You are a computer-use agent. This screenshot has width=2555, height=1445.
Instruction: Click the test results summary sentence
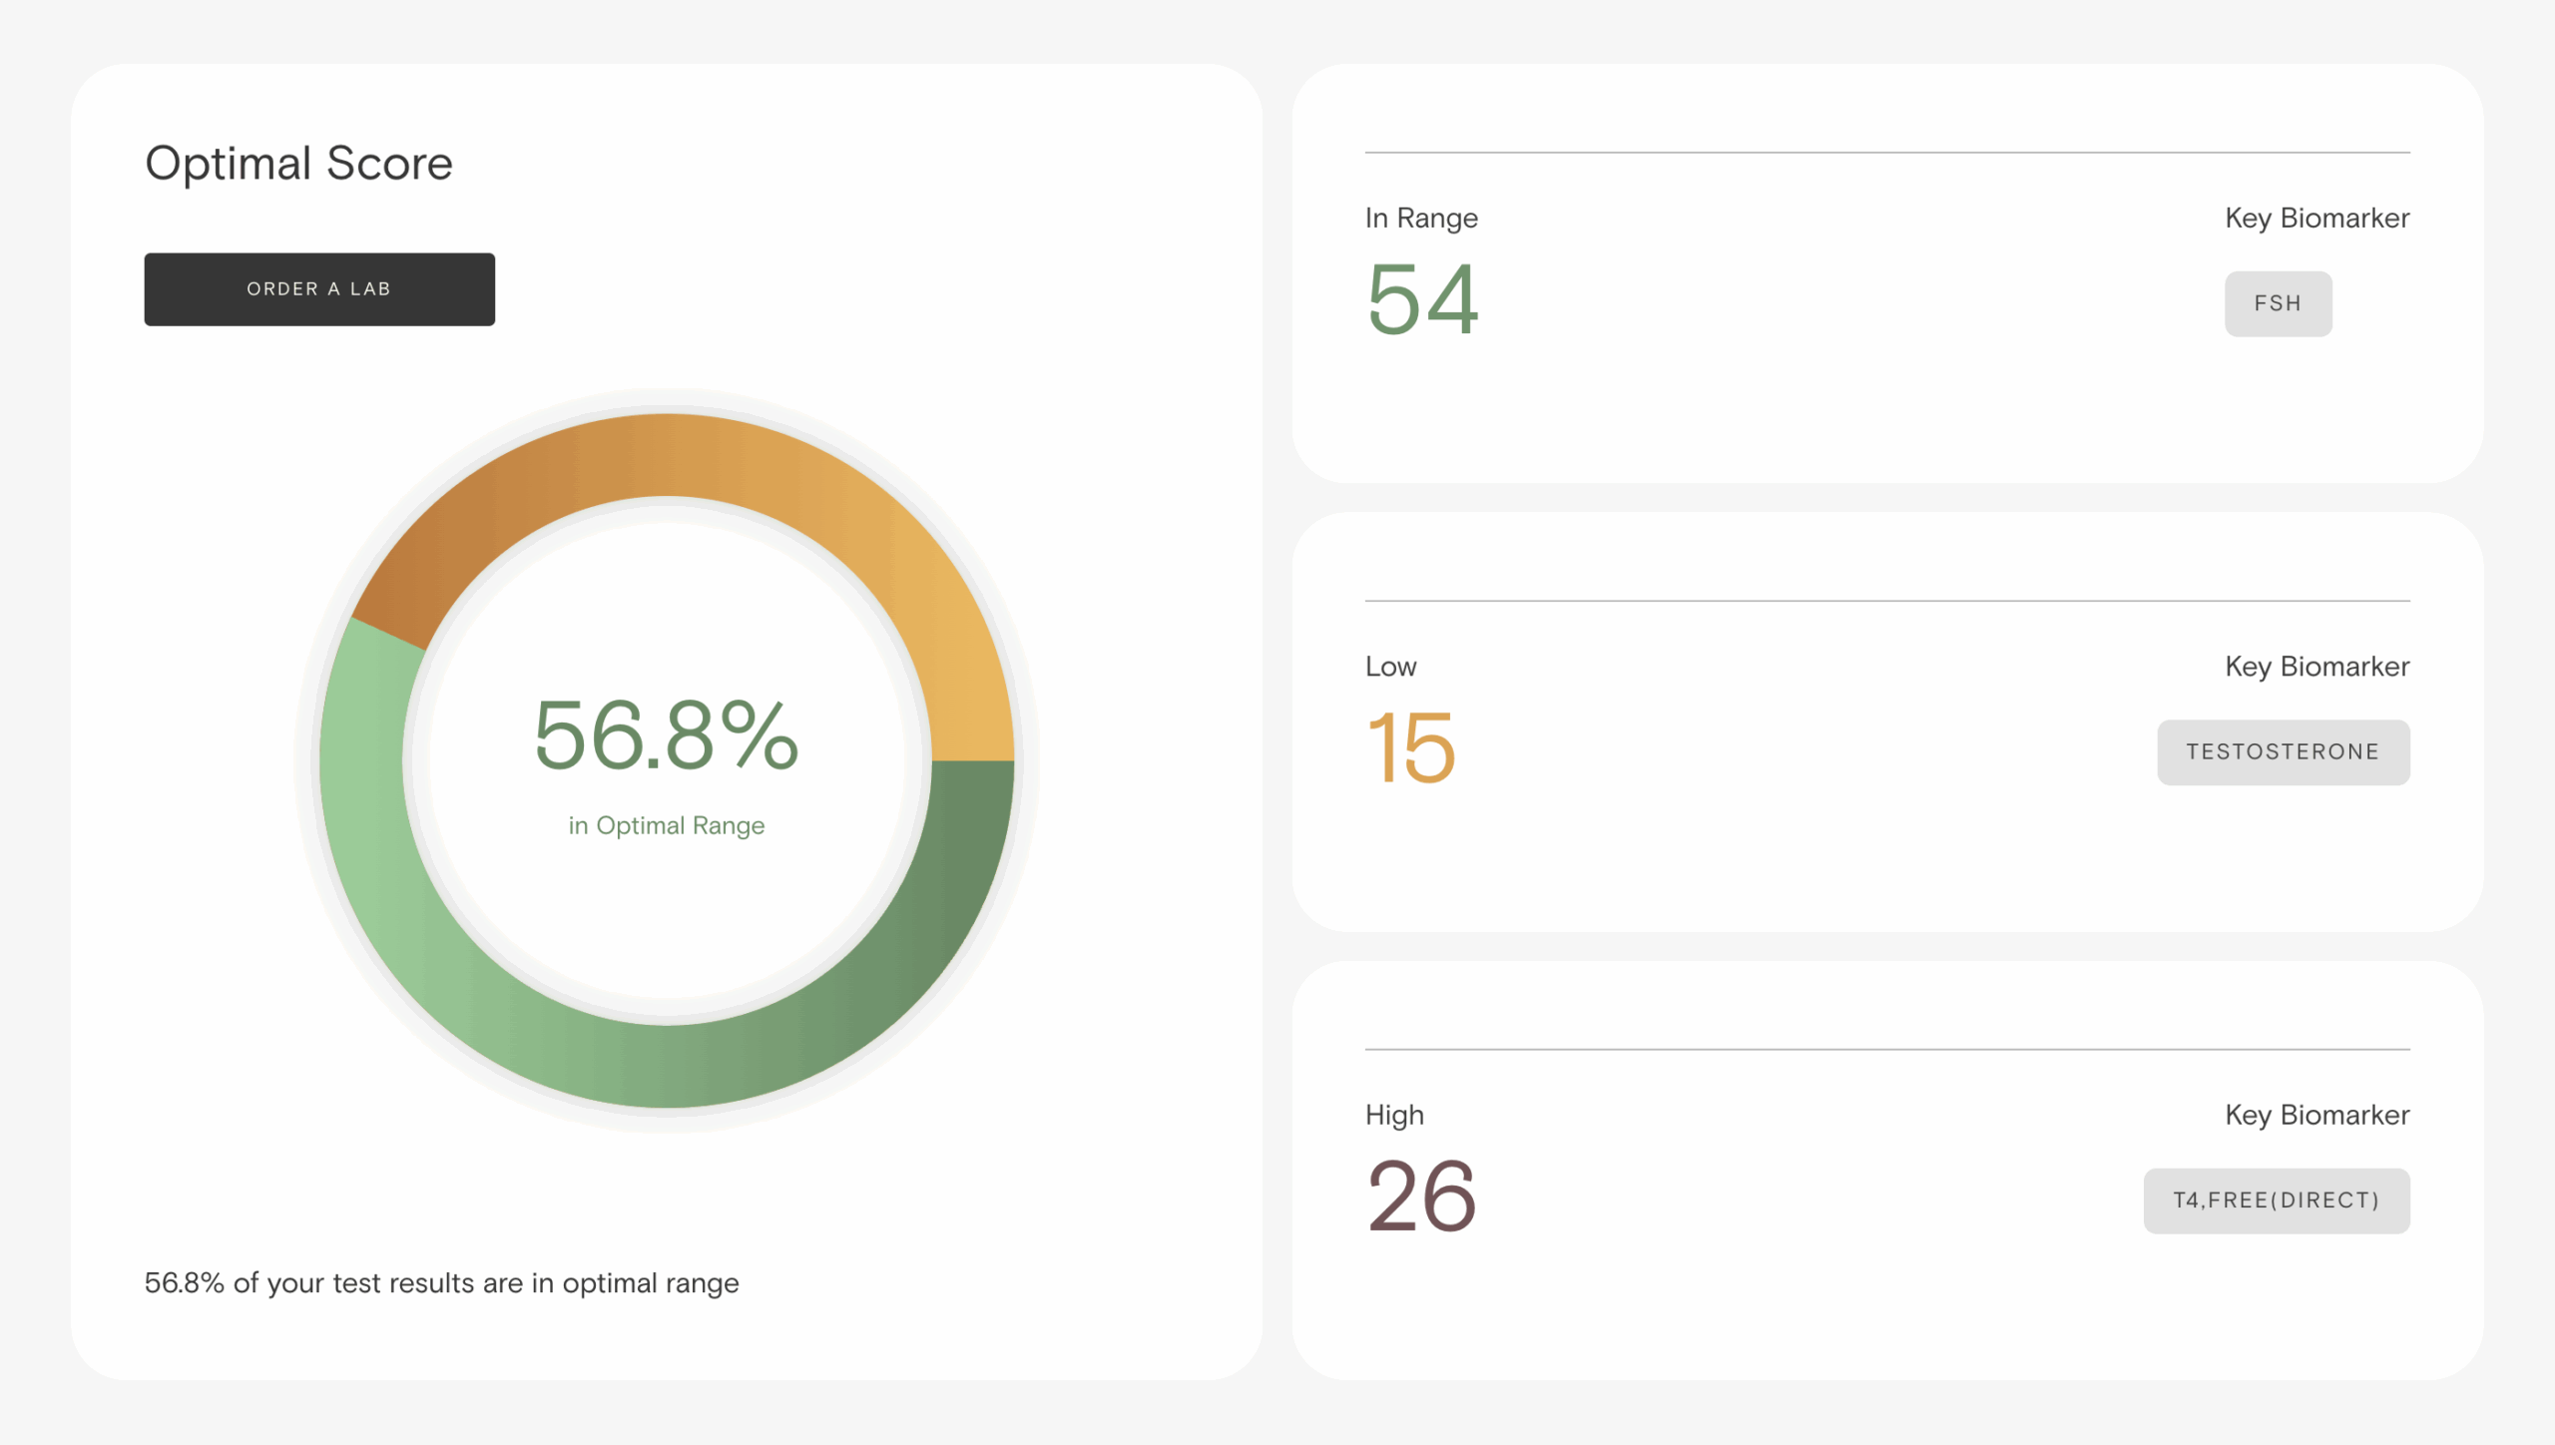point(441,1283)
